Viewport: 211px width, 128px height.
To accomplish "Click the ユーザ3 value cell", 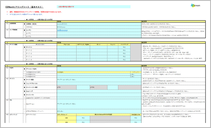I will (x=99, y=36).
